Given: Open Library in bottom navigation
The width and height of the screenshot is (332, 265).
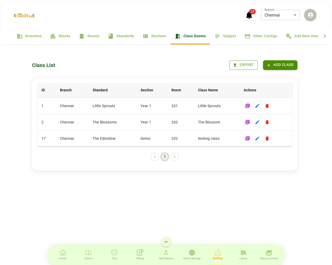Looking at the screenshot, I should (x=244, y=255).
